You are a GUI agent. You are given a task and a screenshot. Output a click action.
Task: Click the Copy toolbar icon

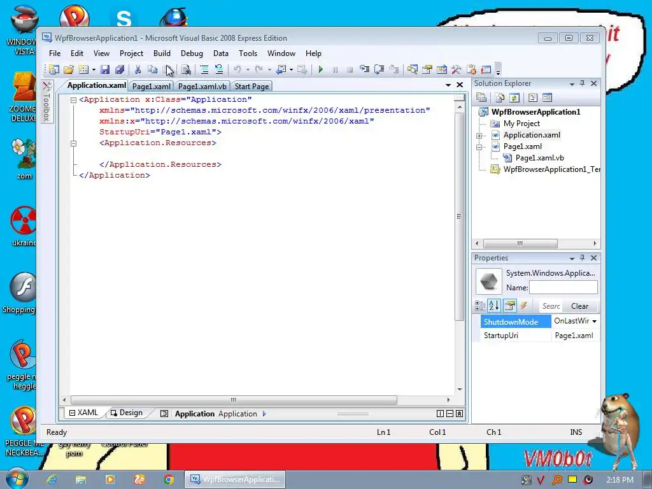pyautogui.click(x=153, y=69)
